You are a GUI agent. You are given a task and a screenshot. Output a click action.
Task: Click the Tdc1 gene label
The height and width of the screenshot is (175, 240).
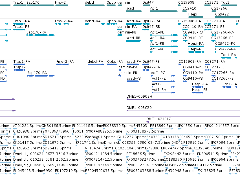pyautogui.click(x=225, y=3)
